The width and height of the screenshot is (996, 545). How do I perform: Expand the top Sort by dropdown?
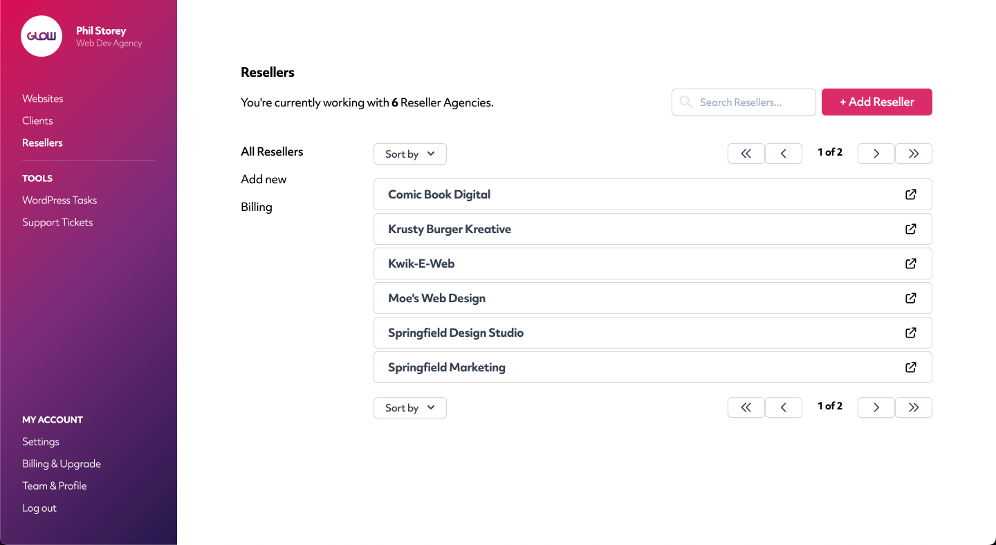pos(410,154)
